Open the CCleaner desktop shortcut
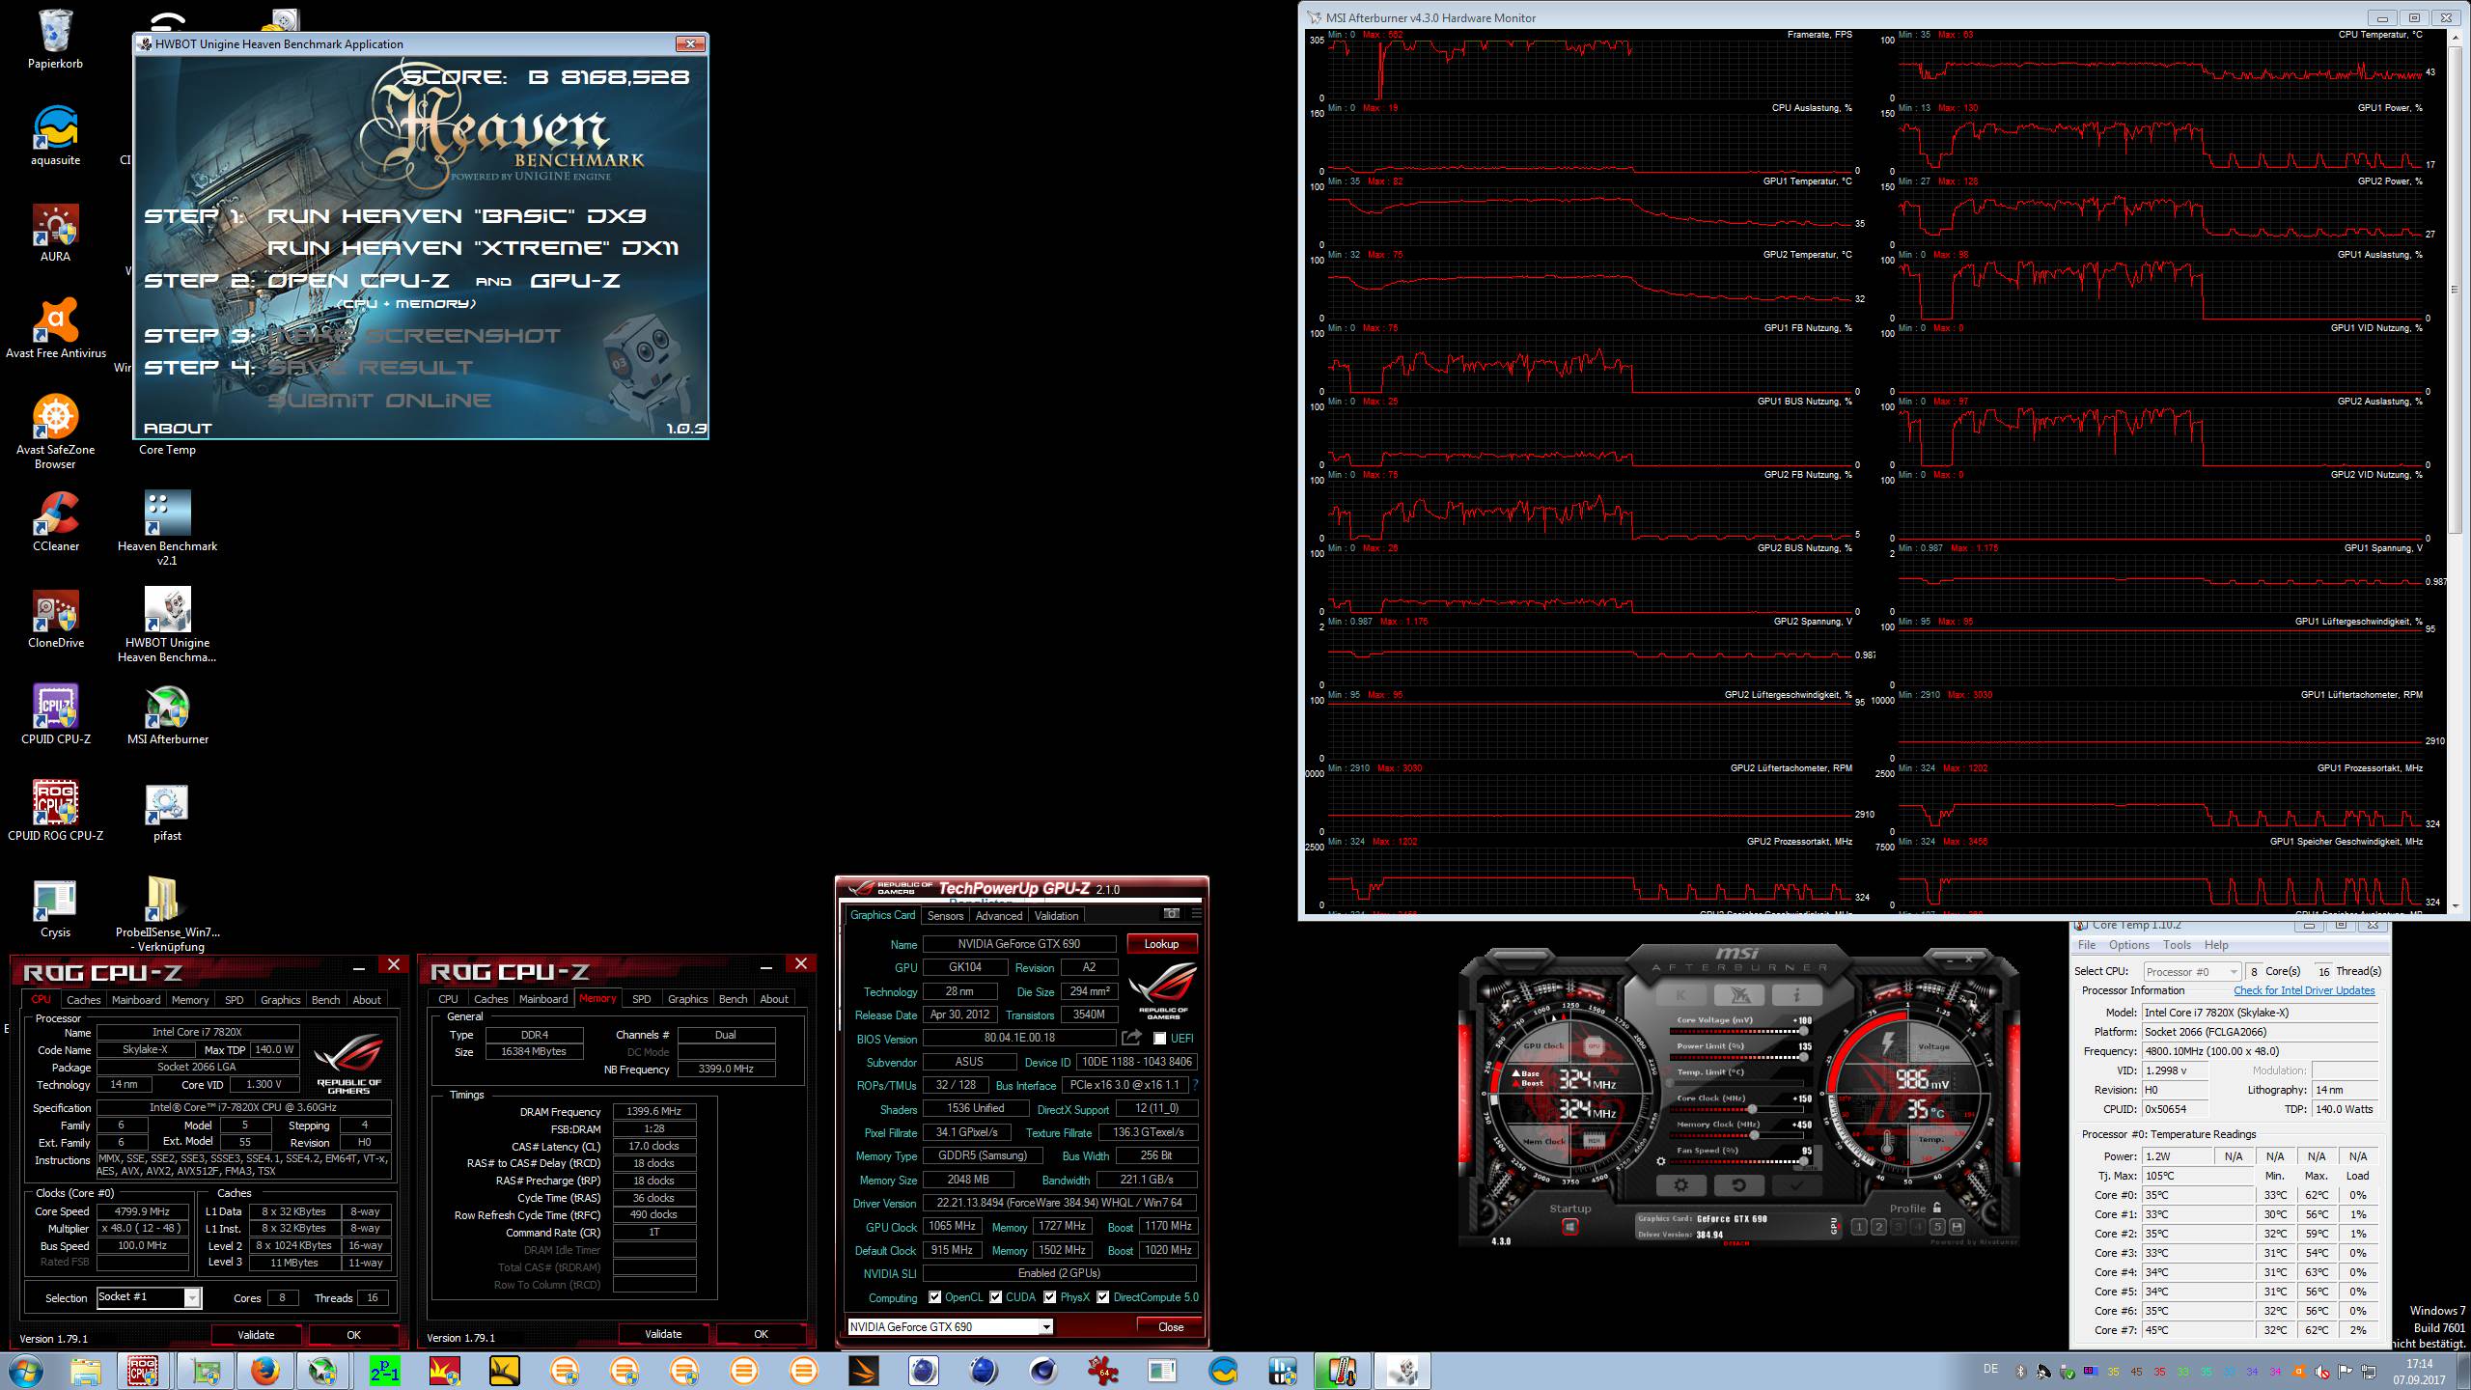 55,522
